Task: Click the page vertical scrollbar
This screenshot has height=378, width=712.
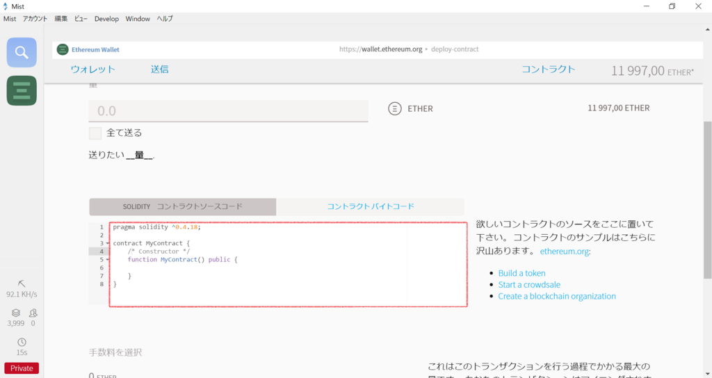Action: [707, 199]
